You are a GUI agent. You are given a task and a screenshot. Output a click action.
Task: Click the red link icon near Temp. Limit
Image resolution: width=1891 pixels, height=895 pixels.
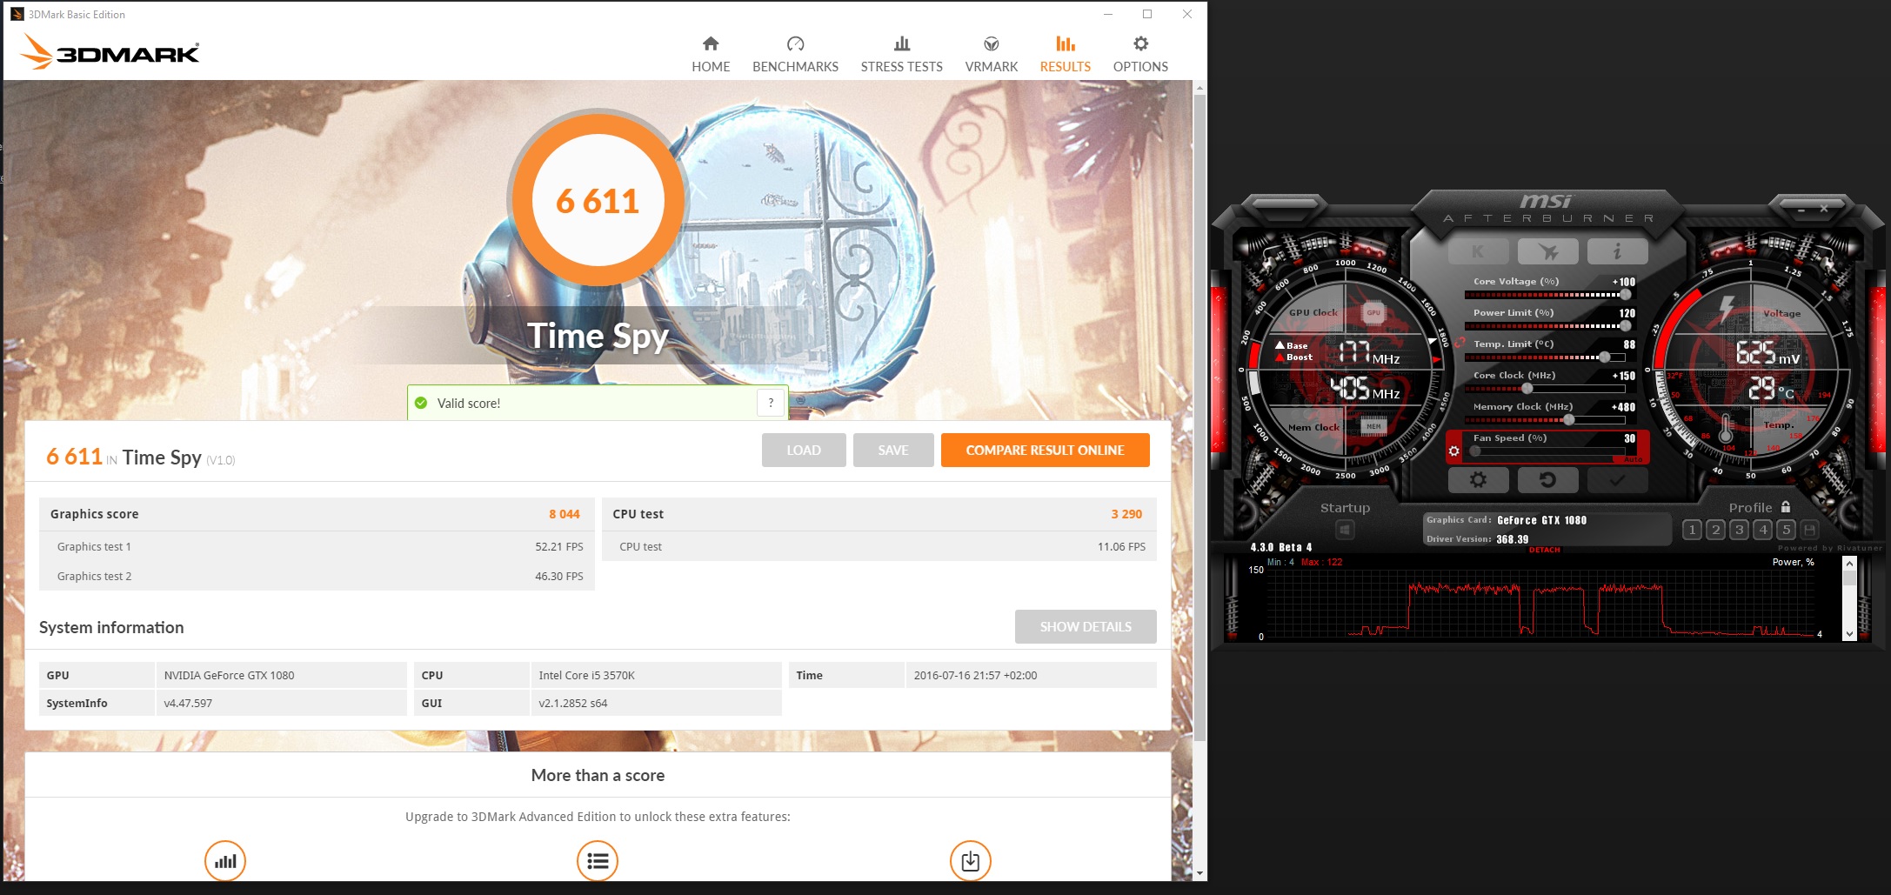[1459, 343]
